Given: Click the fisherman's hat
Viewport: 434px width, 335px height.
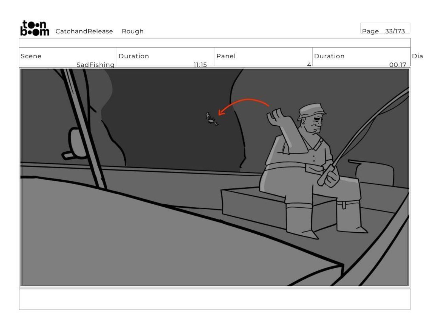Looking at the screenshot, I should point(312,111).
